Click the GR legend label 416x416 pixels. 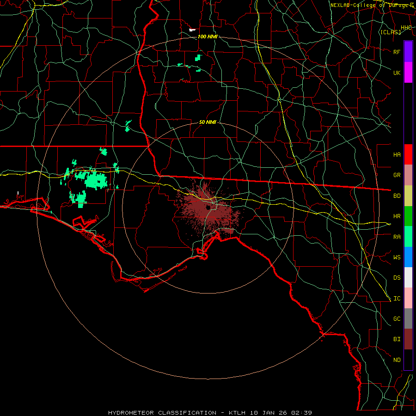(397, 175)
